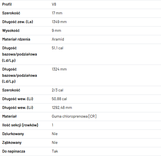Click the Do napinacza label
Image resolution: width=161 pixels, height=156 pixels.
pos(14,151)
